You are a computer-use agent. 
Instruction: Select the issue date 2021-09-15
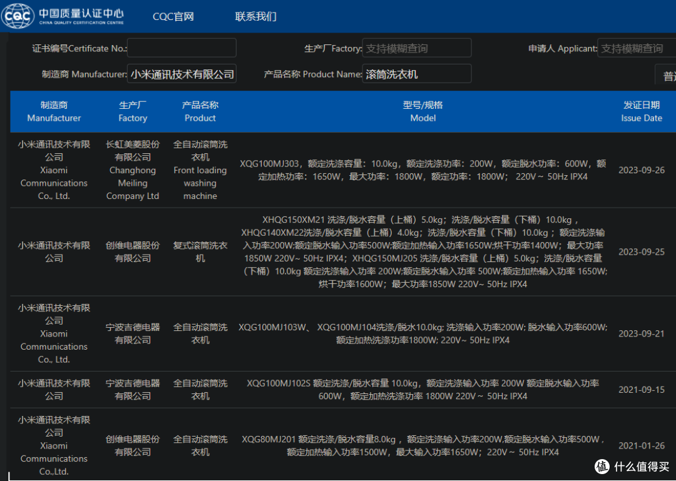pyautogui.click(x=642, y=390)
